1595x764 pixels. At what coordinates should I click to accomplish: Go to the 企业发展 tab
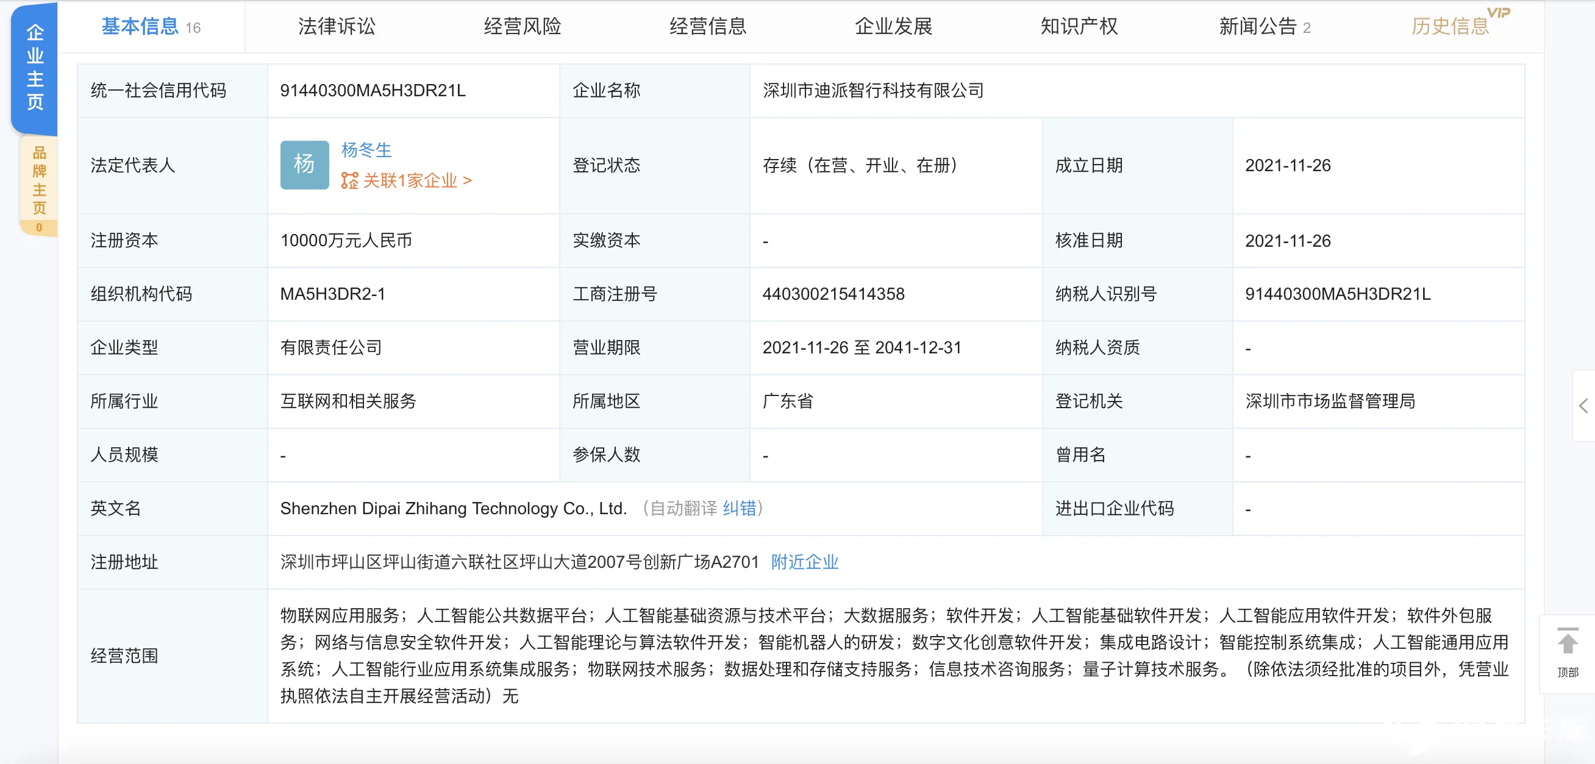893,27
